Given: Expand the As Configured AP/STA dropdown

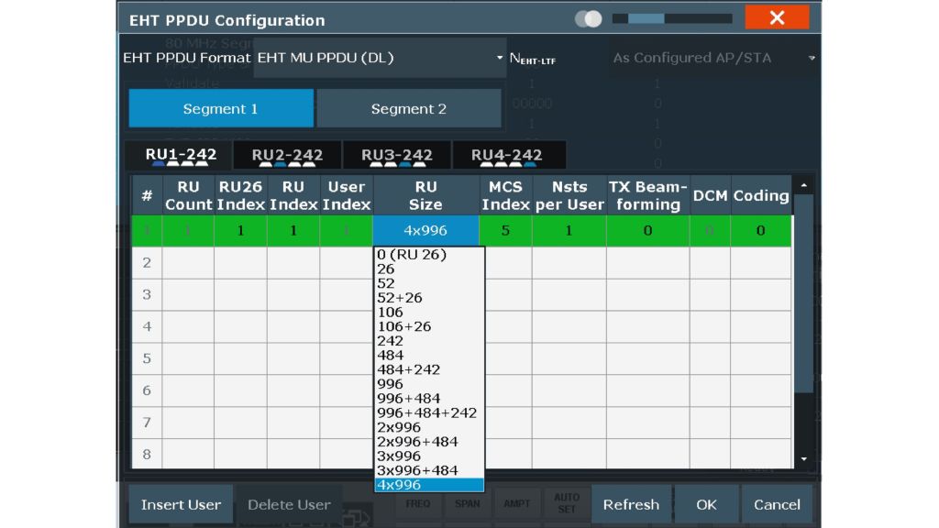Looking at the screenshot, I should [713, 58].
